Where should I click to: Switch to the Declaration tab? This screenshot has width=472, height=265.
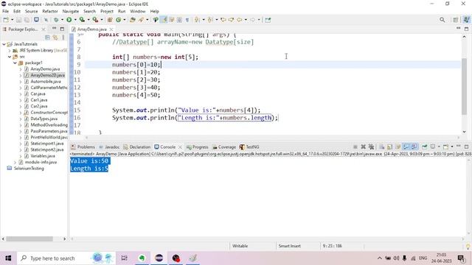click(x=136, y=147)
